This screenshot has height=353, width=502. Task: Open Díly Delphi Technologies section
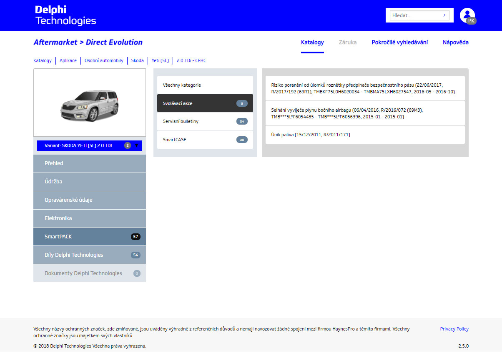pos(90,255)
